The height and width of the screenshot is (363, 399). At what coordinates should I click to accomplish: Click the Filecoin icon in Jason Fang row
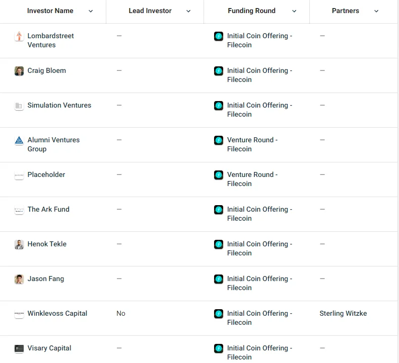point(219,279)
